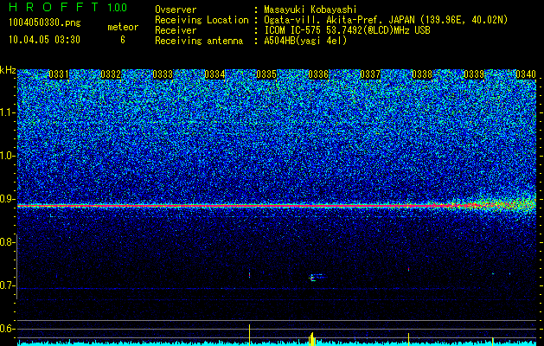Screen dimensions: 544x346
Task: Click the 0331 time marker
Action: point(59,74)
